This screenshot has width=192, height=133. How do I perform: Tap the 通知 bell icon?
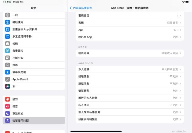click(7, 99)
